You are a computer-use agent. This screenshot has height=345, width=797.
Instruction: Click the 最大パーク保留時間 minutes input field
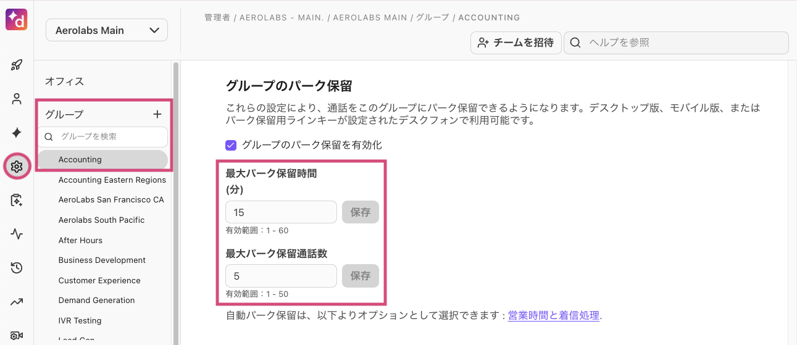coord(281,212)
